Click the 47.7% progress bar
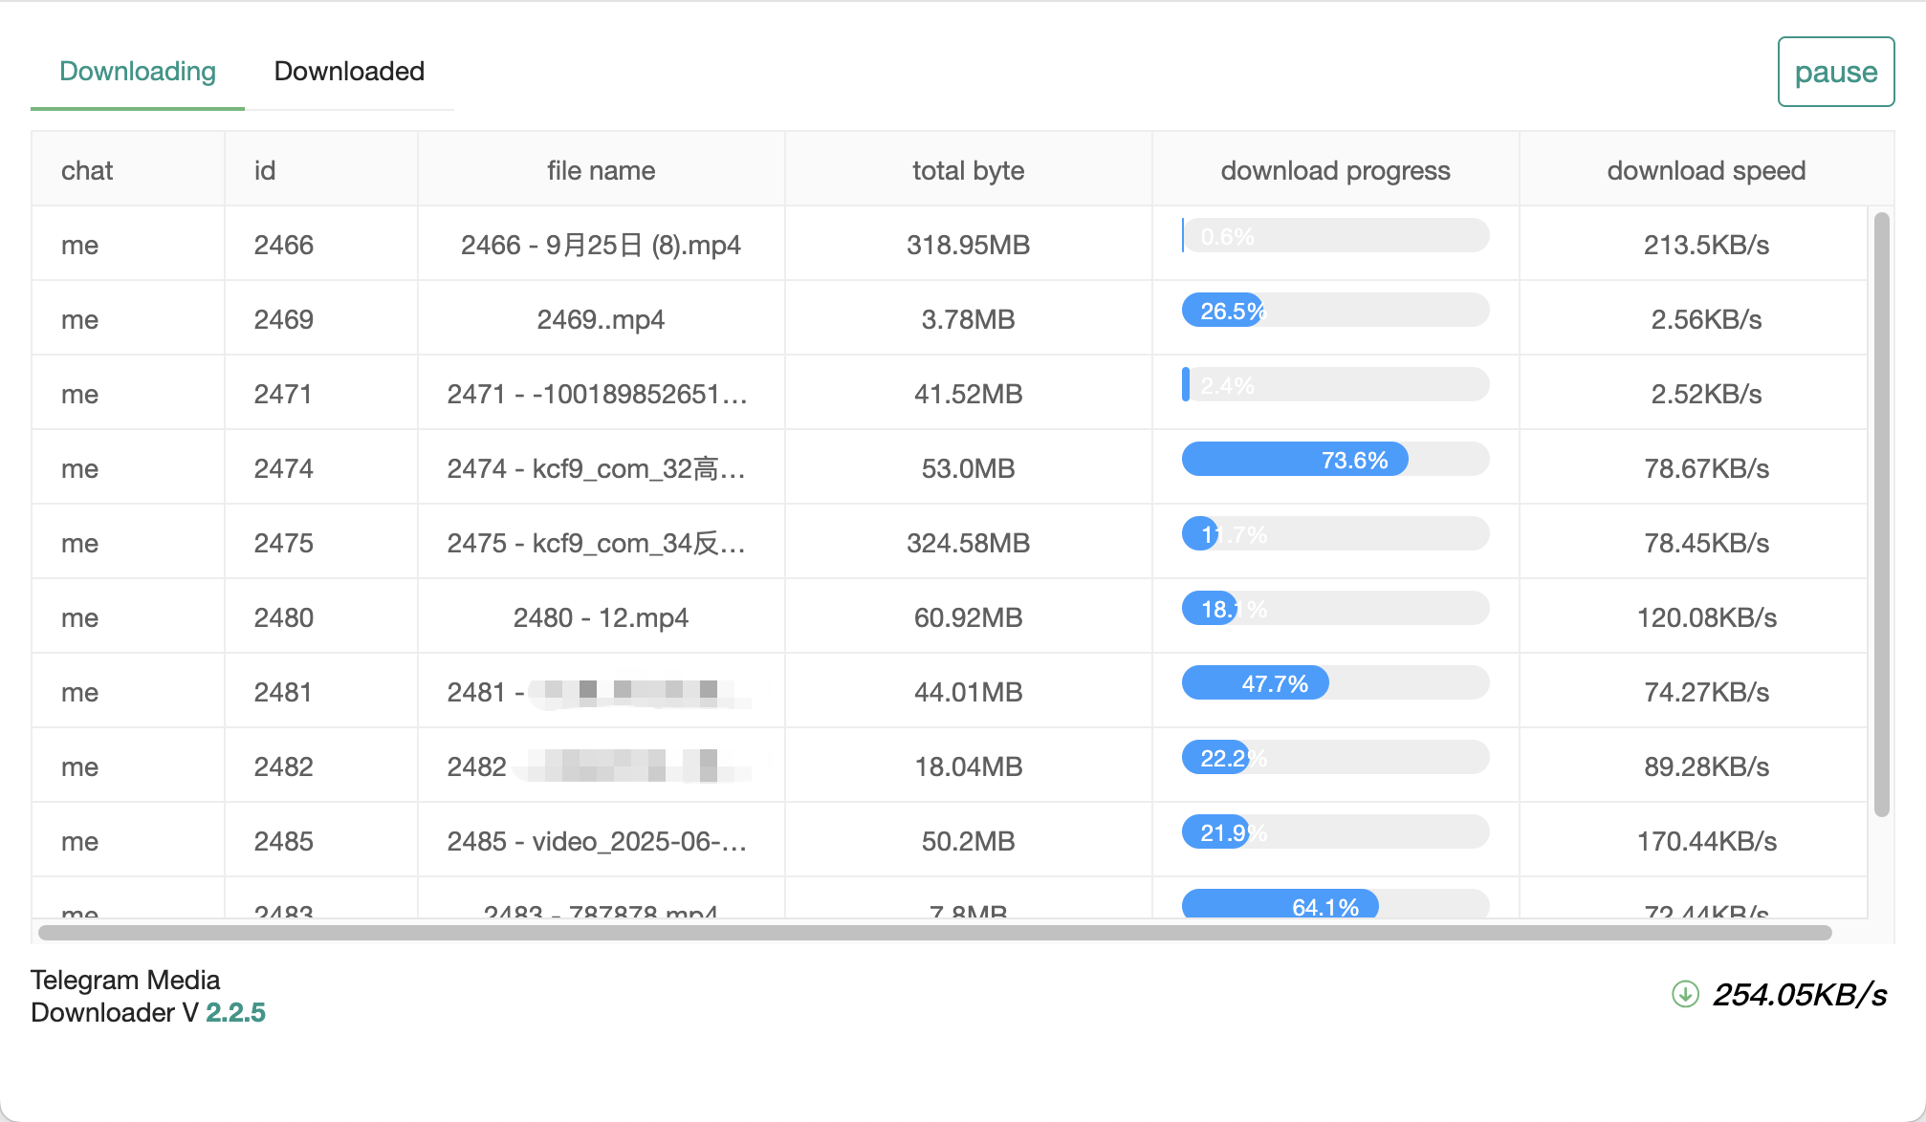1926x1122 pixels. pos(1335,683)
